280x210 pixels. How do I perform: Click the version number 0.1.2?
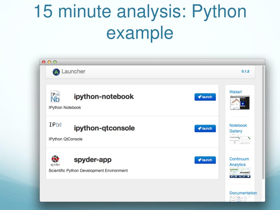pyautogui.click(x=245, y=71)
